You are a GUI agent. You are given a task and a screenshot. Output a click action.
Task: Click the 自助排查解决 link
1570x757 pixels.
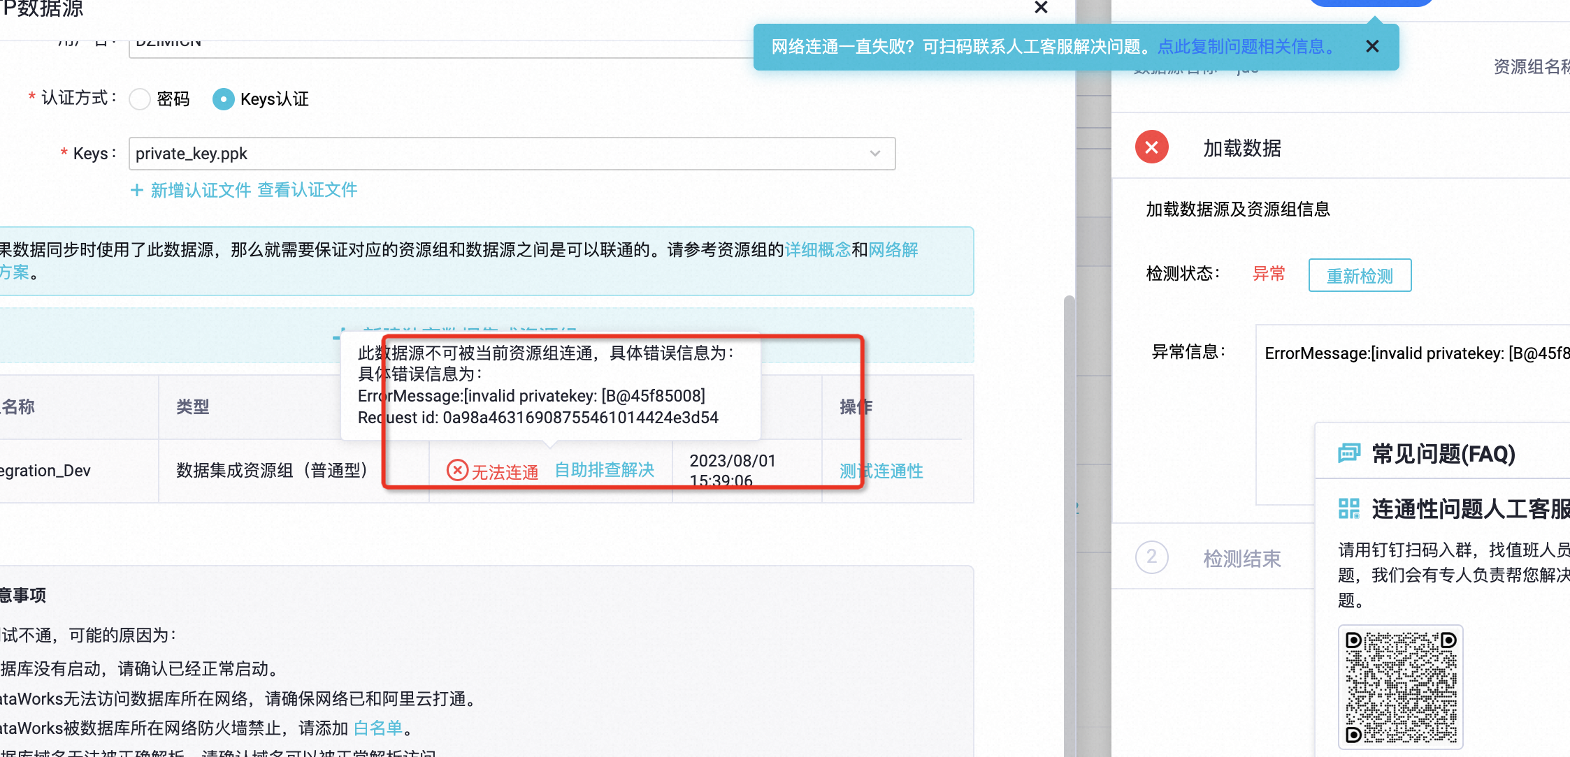coord(604,470)
